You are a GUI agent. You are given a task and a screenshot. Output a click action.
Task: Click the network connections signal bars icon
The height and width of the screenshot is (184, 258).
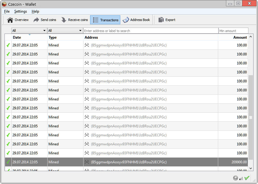point(241,178)
